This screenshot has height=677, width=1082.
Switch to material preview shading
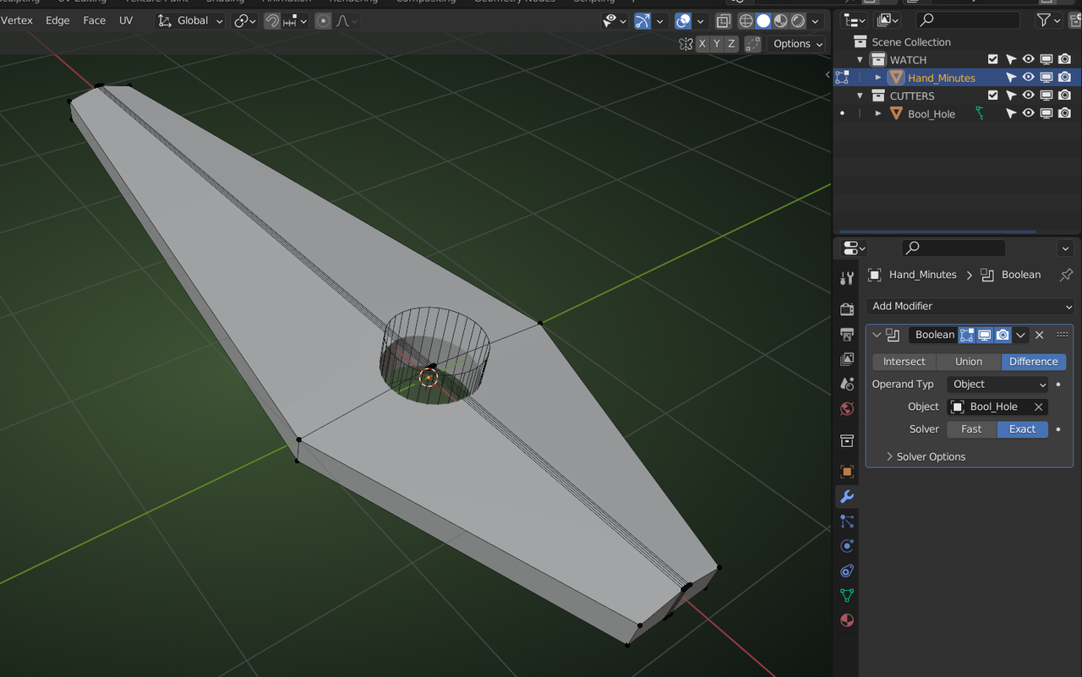tap(781, 21)
